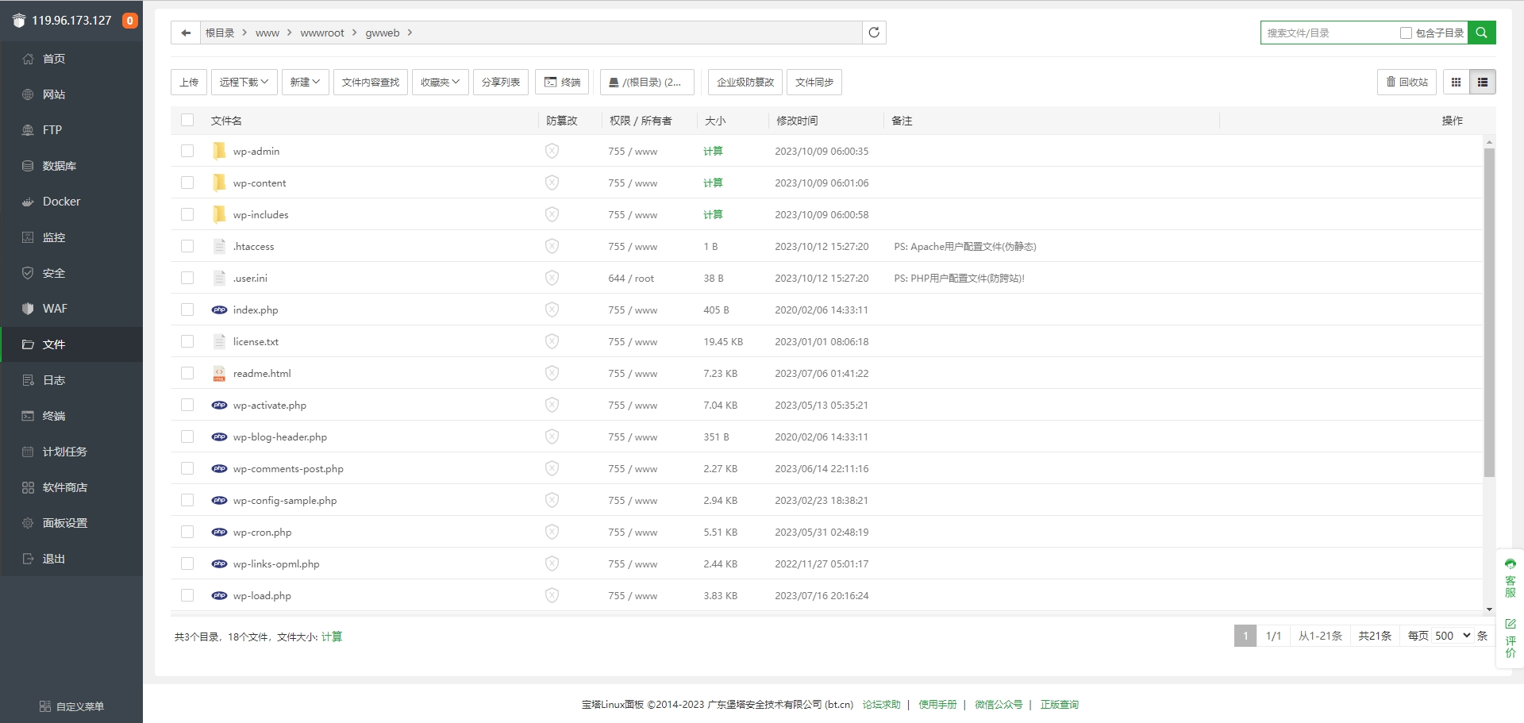Open the feedback 评价 widget

point(1510,638)
